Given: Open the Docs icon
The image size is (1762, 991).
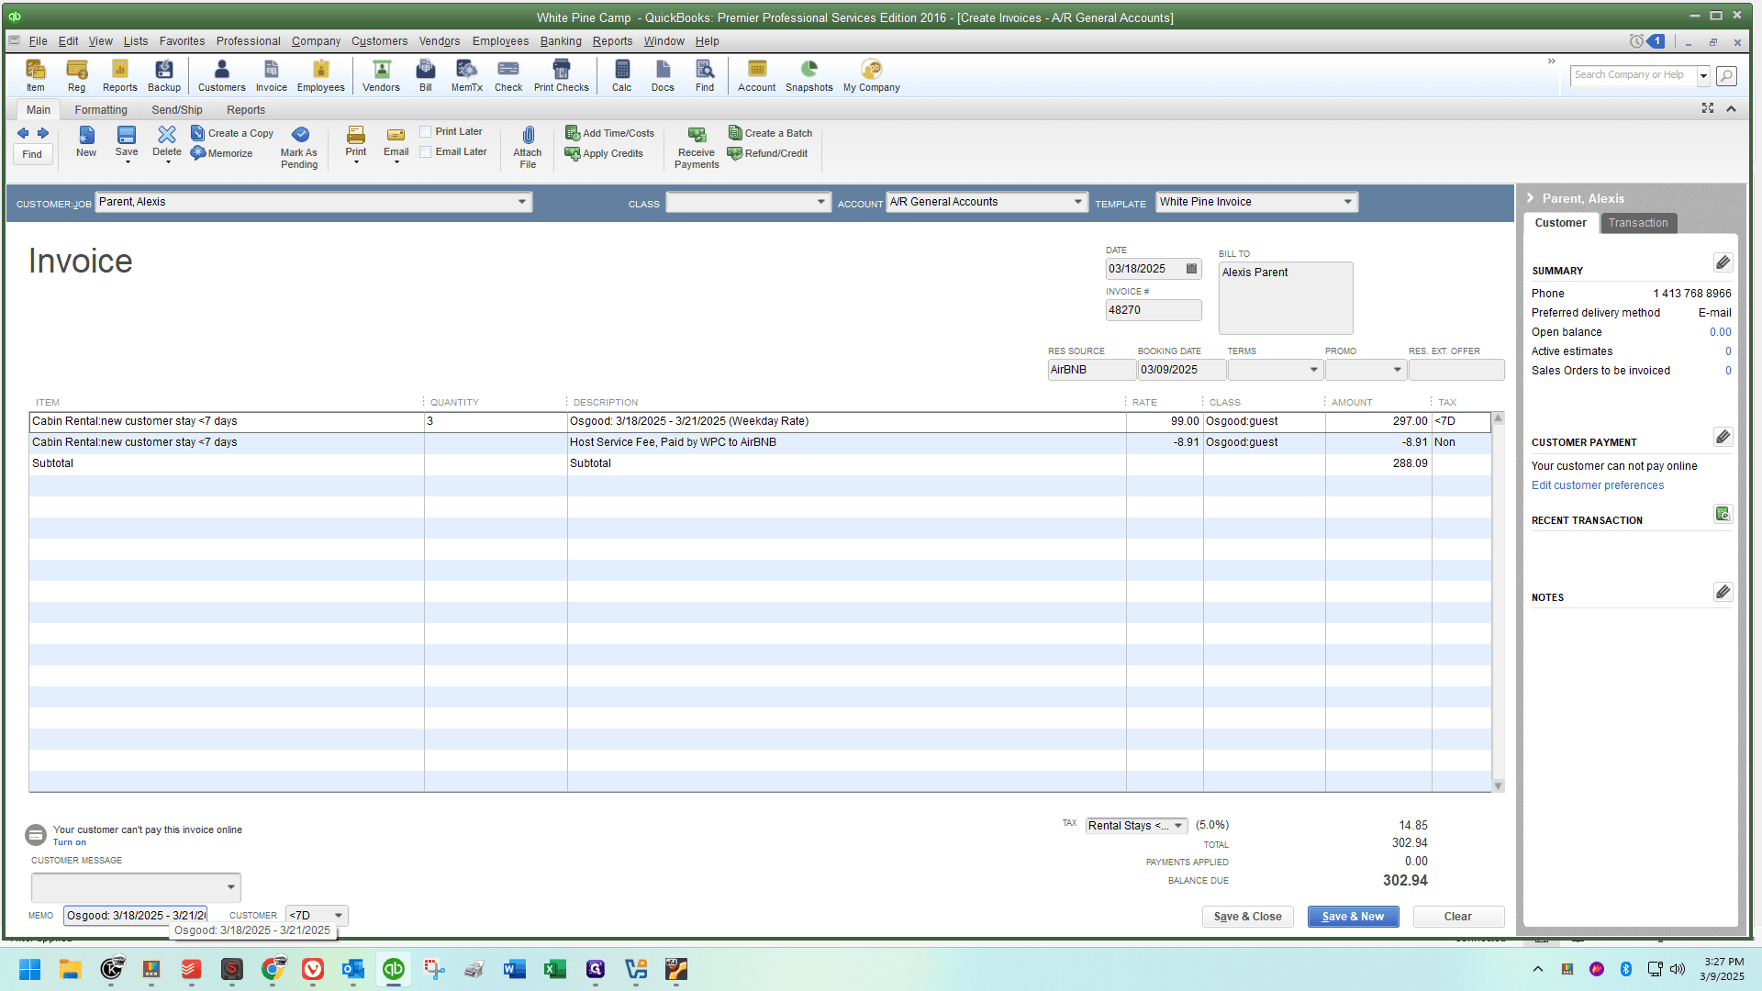Looking at the screenshot, I should (x=663, y=75).
